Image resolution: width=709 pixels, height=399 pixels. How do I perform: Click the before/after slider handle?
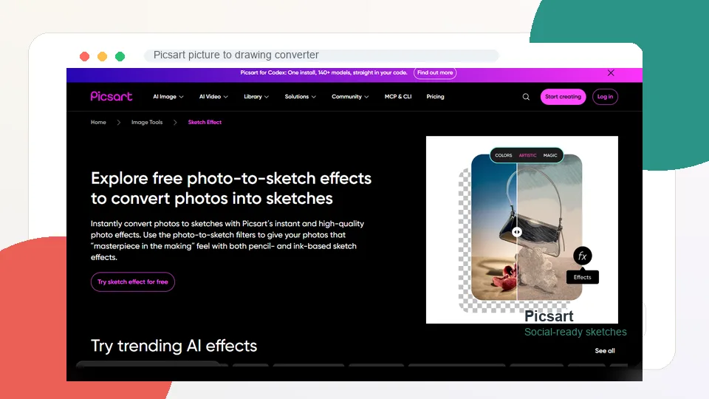click(517, 232)
